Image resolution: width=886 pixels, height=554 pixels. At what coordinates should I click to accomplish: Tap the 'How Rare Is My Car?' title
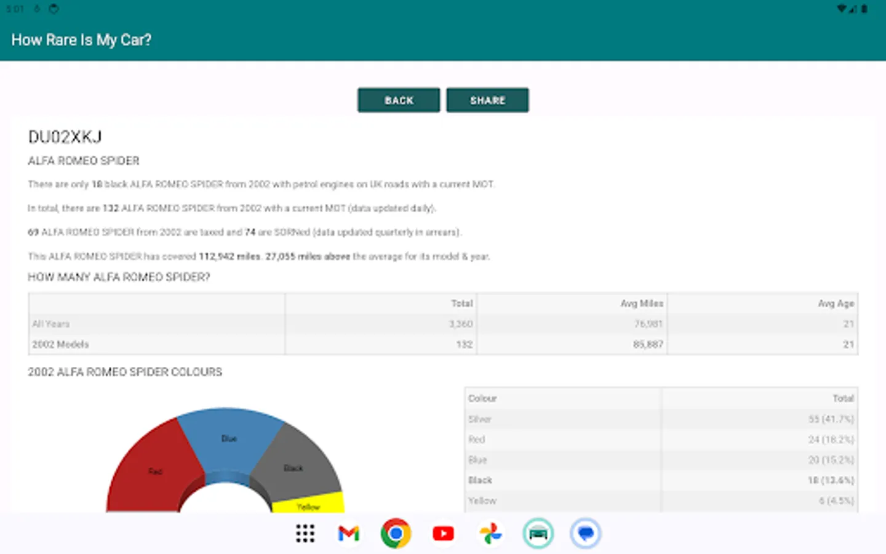point(81,40)
